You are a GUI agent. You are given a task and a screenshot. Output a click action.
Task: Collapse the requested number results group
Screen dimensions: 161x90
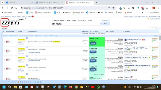tap(1, 36)
